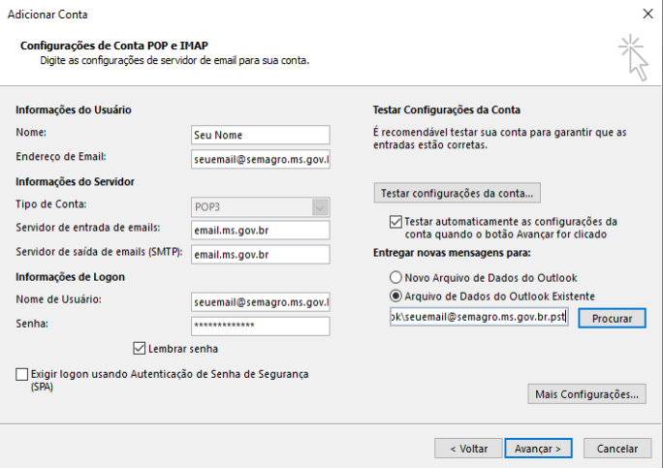Select the Servidor de saída SMTP field
Image resolution: width=663 pixels, height=468 pixels.
click(261, 255)
